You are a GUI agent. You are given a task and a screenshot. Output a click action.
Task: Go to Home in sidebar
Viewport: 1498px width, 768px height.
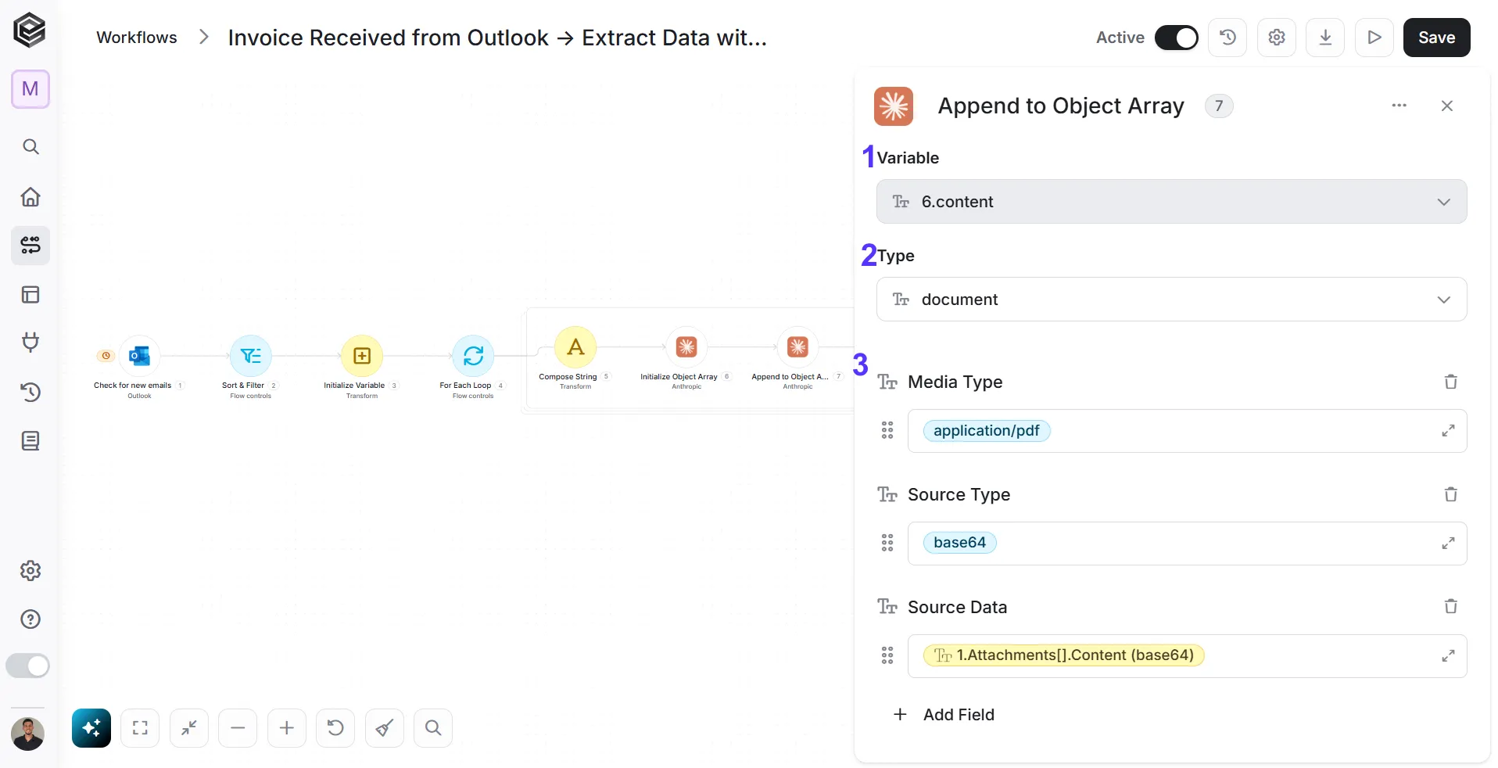[30, 196]
